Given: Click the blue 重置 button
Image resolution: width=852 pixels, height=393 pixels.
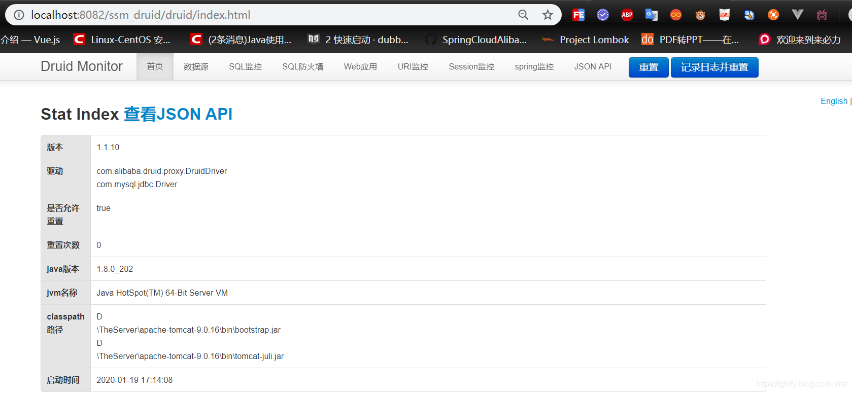Looking at the screenshot, I should tap(649, 67).
